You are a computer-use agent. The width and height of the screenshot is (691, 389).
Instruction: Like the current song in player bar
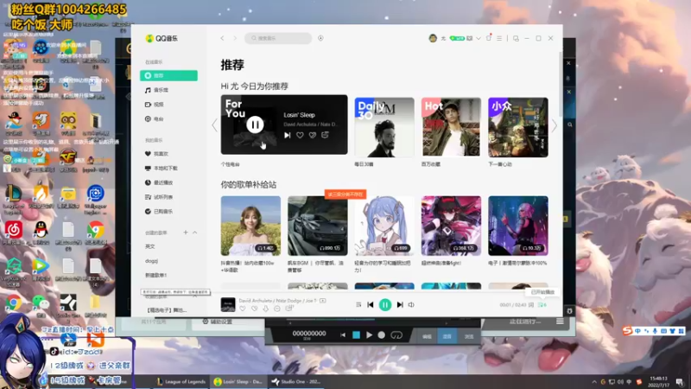(243, 309)
